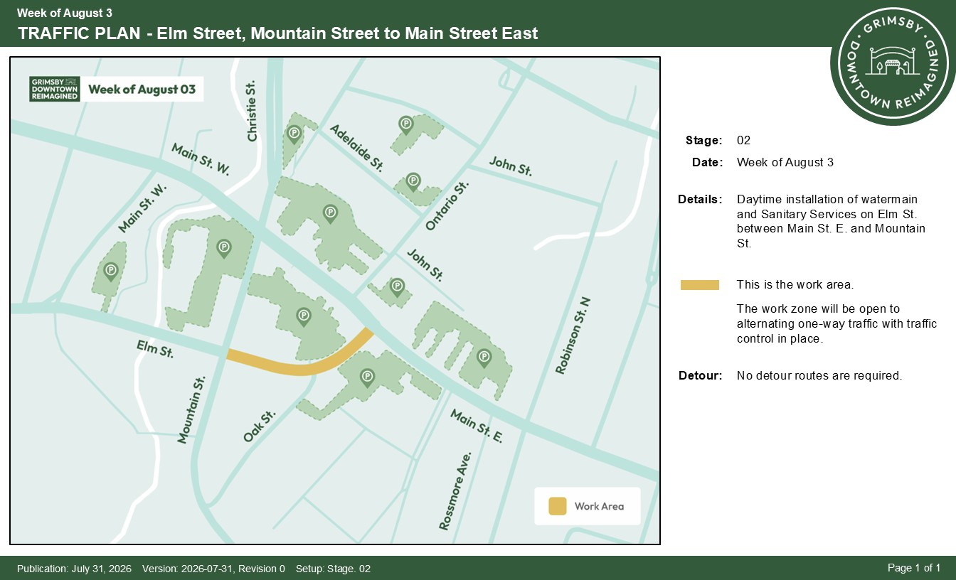Click the parking pin in the isolated lot at the far west of the map

[x=110, y=271]
